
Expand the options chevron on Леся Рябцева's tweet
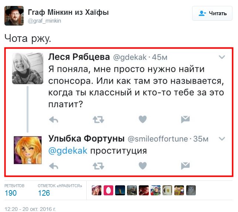[222, 57]
